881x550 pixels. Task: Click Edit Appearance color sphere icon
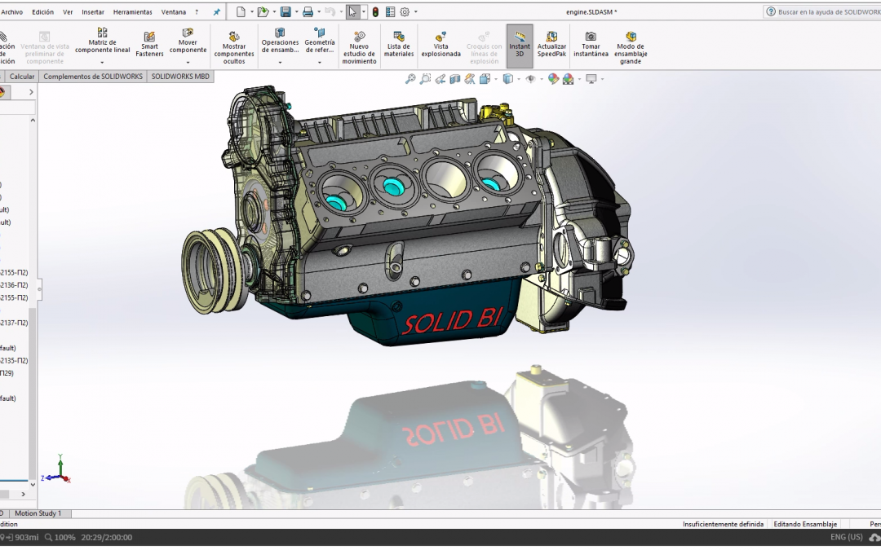click(x=553, y=79)
